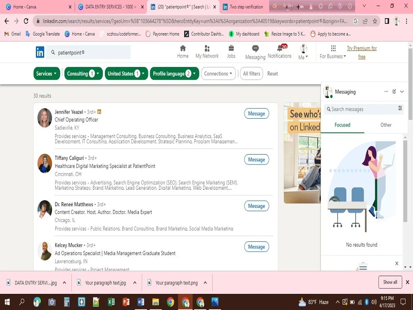
Task: Open the side panel icon in Chrome
Action: point(387,21)
